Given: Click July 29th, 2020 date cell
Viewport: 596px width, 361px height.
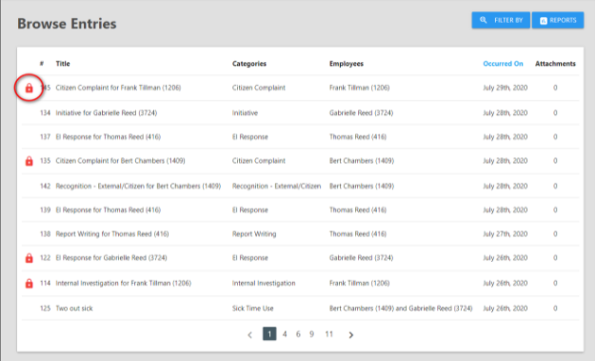Looking at the screenshot, I should coord(505,88).
